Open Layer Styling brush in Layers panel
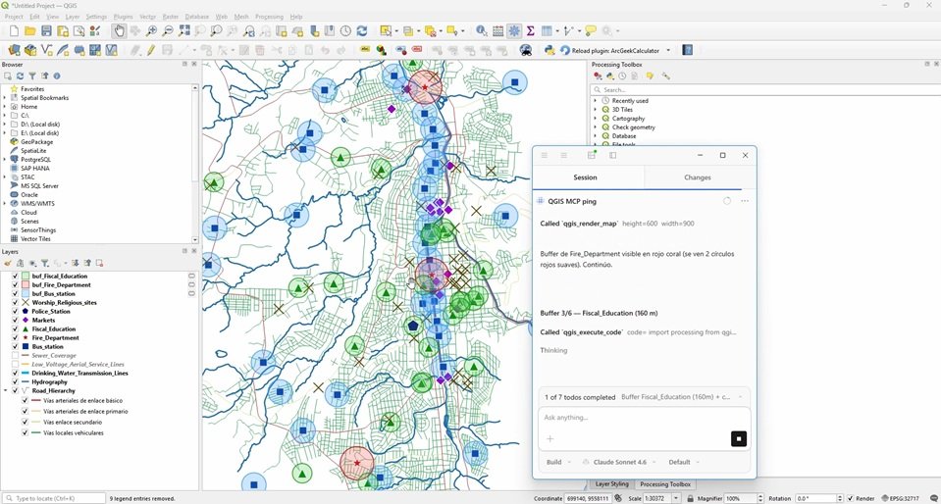This screenshot has width=941, height=504. [8, 263]
